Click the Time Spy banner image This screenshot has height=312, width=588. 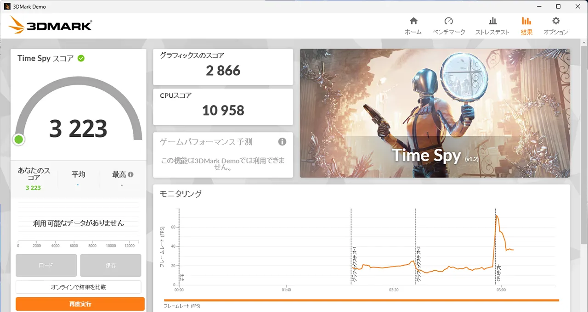click(435, 113)
